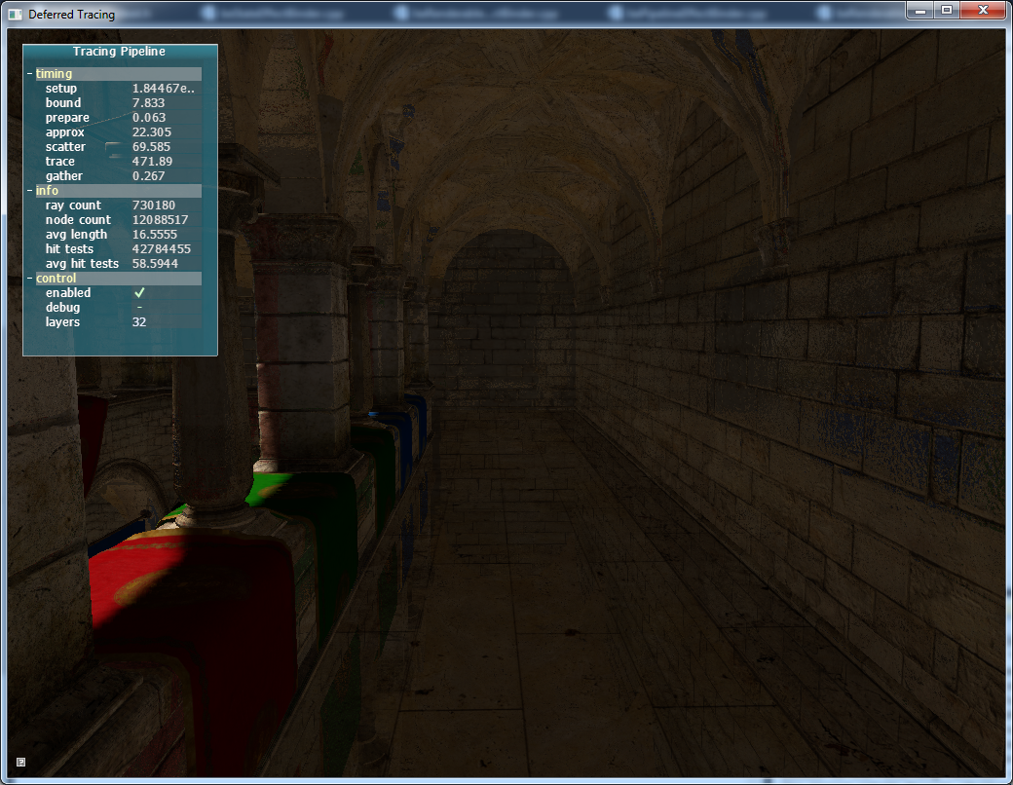Viewport: 1013px width, 785px height.
Task: Minimize the Deferred Tracing window
Action: tap(920, 10)
